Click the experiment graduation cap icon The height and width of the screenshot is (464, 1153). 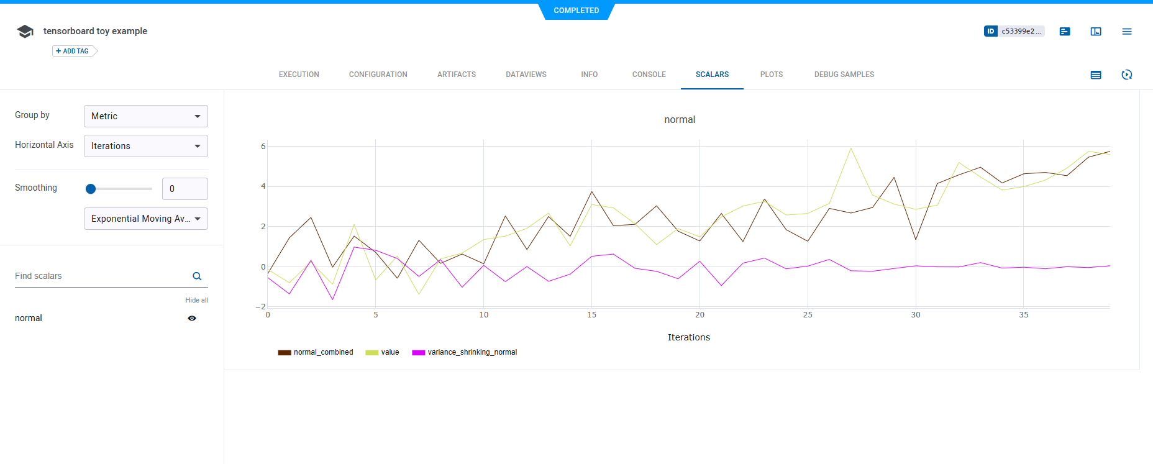tap(25, 32)
